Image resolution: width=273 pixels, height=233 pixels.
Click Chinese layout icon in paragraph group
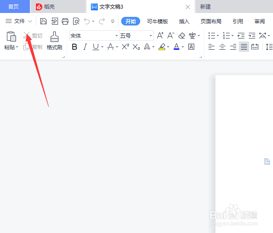(x=263, y=36)
